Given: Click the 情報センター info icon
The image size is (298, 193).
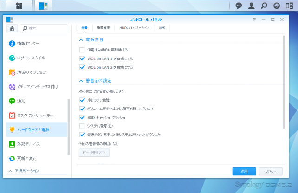Looking at the screenshot, I should pos(12,44).
